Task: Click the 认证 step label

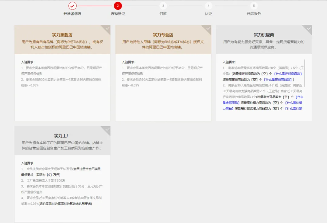Action: (208, 14)
